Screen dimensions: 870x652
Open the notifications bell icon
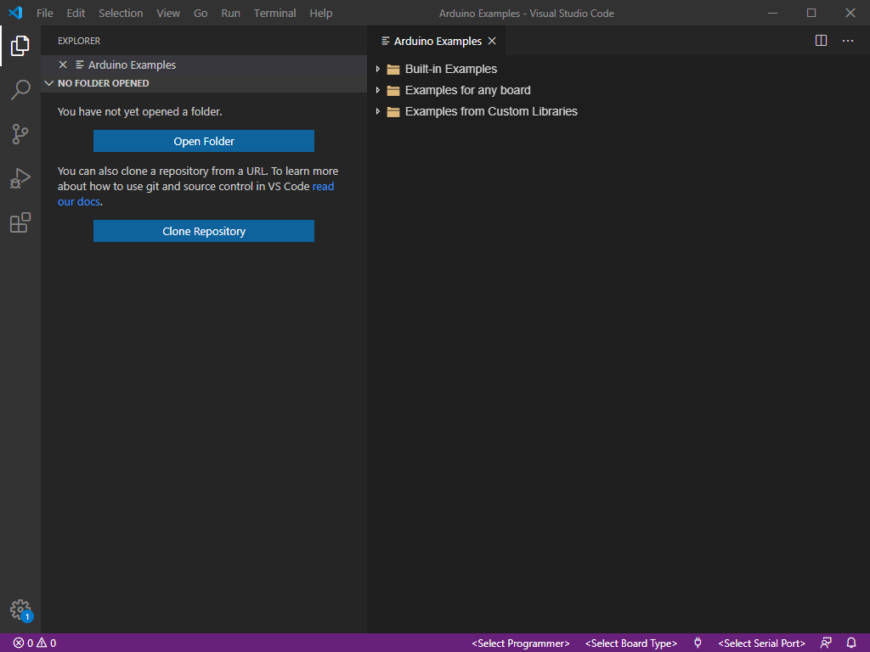(x=851, y=644)
